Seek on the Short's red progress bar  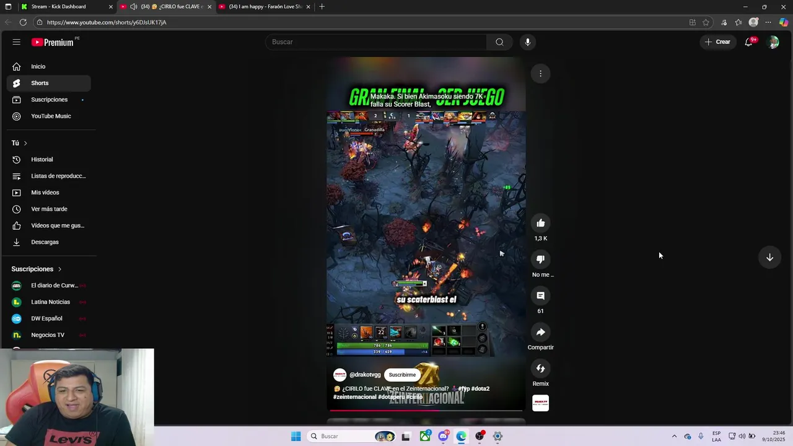pos(426,410)
